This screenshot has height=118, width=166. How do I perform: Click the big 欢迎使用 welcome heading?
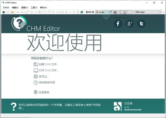(64, 42)
